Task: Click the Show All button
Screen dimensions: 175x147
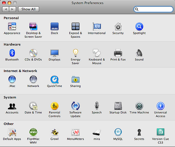Action: [29, 9]
